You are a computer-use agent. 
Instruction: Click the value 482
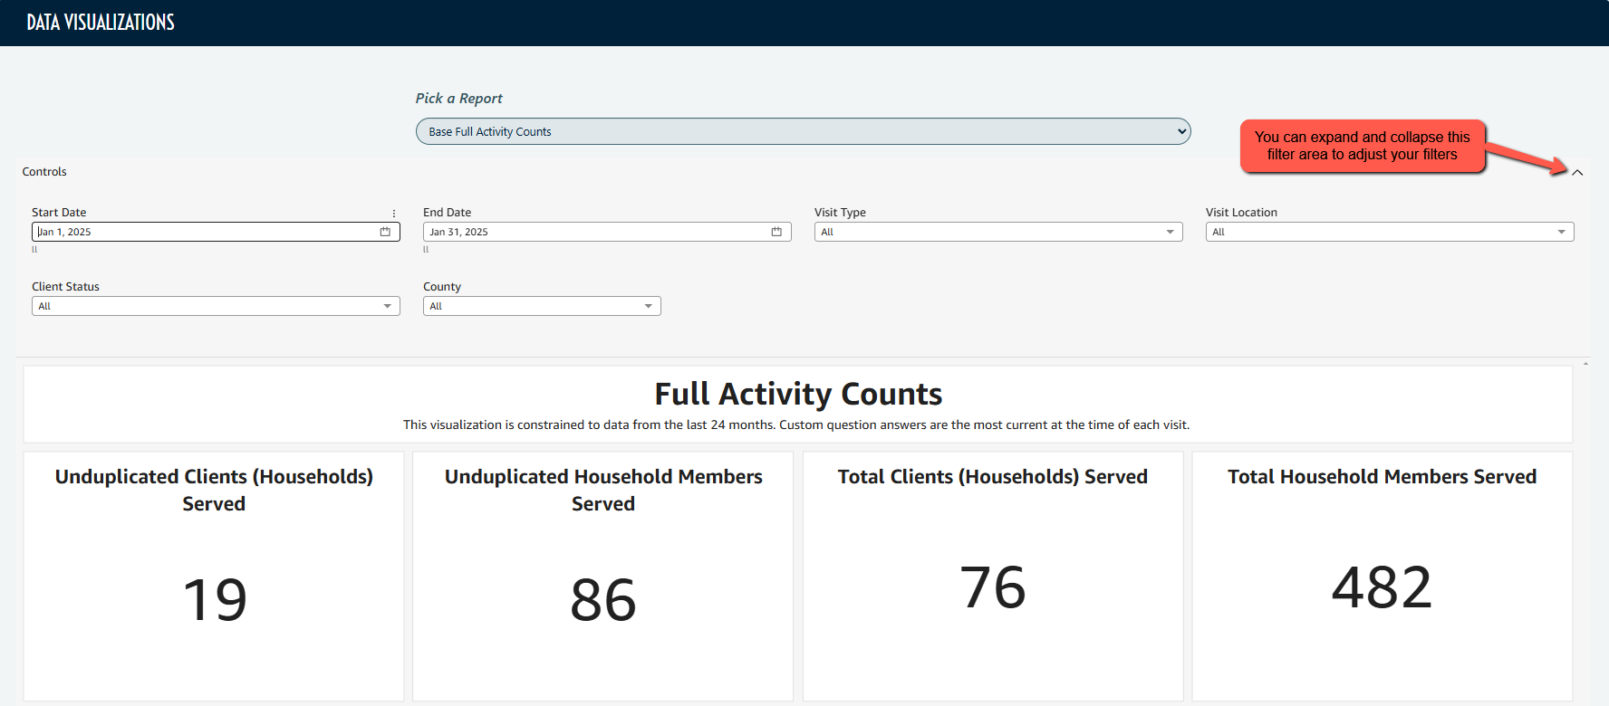click(1383, 587)
